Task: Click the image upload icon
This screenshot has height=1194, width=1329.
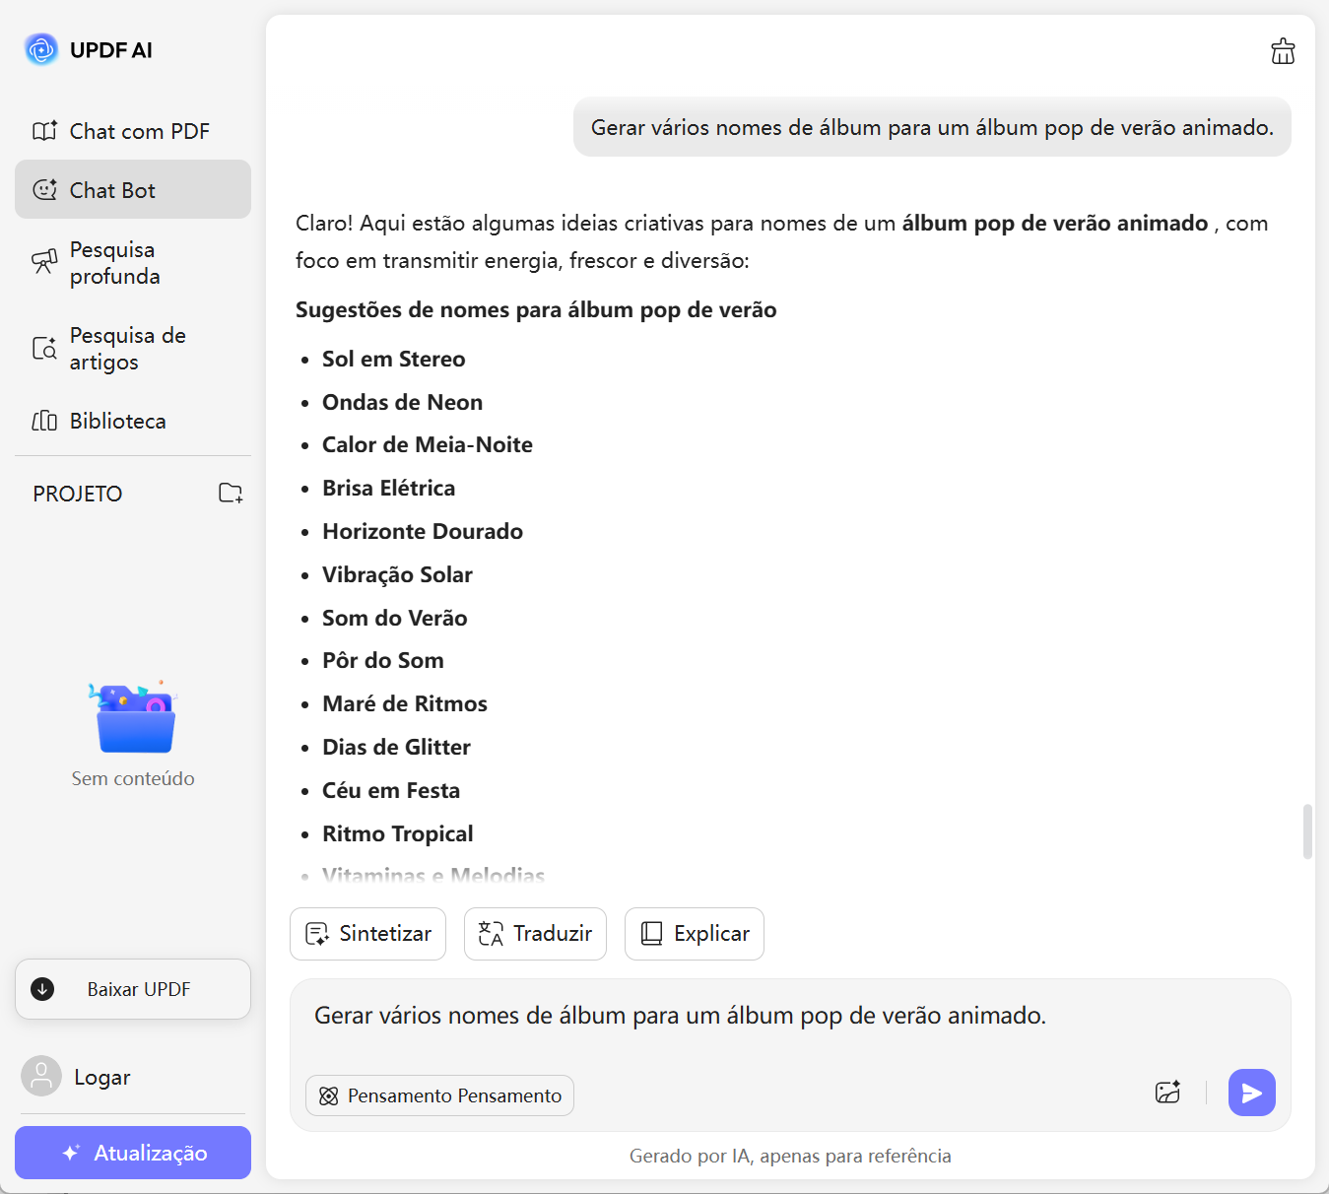Action: coord(1167,1093)
